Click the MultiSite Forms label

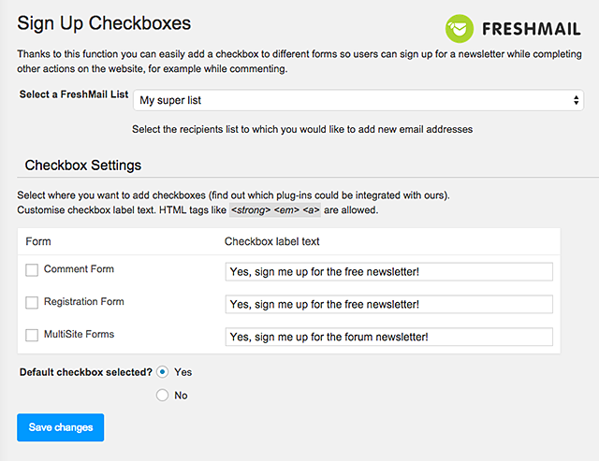[x=79, y=335]
